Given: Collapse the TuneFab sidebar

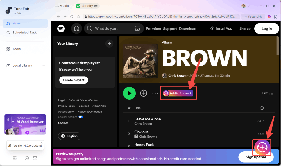Looking at the screenshot, I should (x=15, y=158).
